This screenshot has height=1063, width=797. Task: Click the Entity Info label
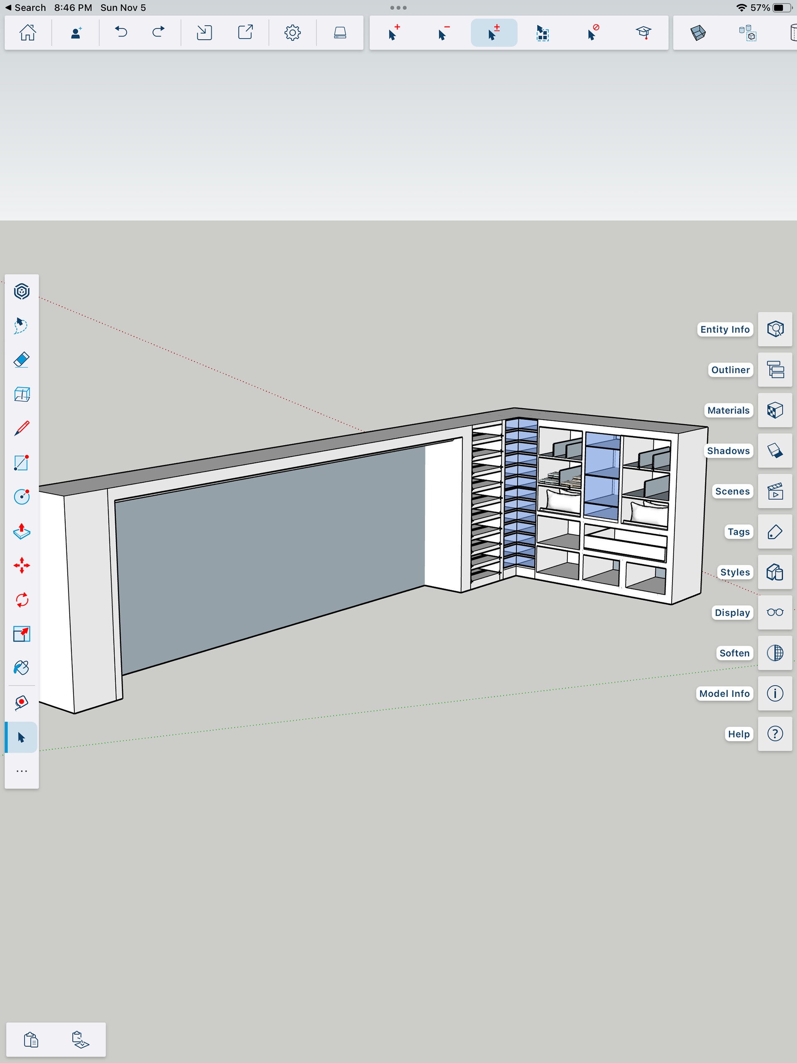[724, 329]
